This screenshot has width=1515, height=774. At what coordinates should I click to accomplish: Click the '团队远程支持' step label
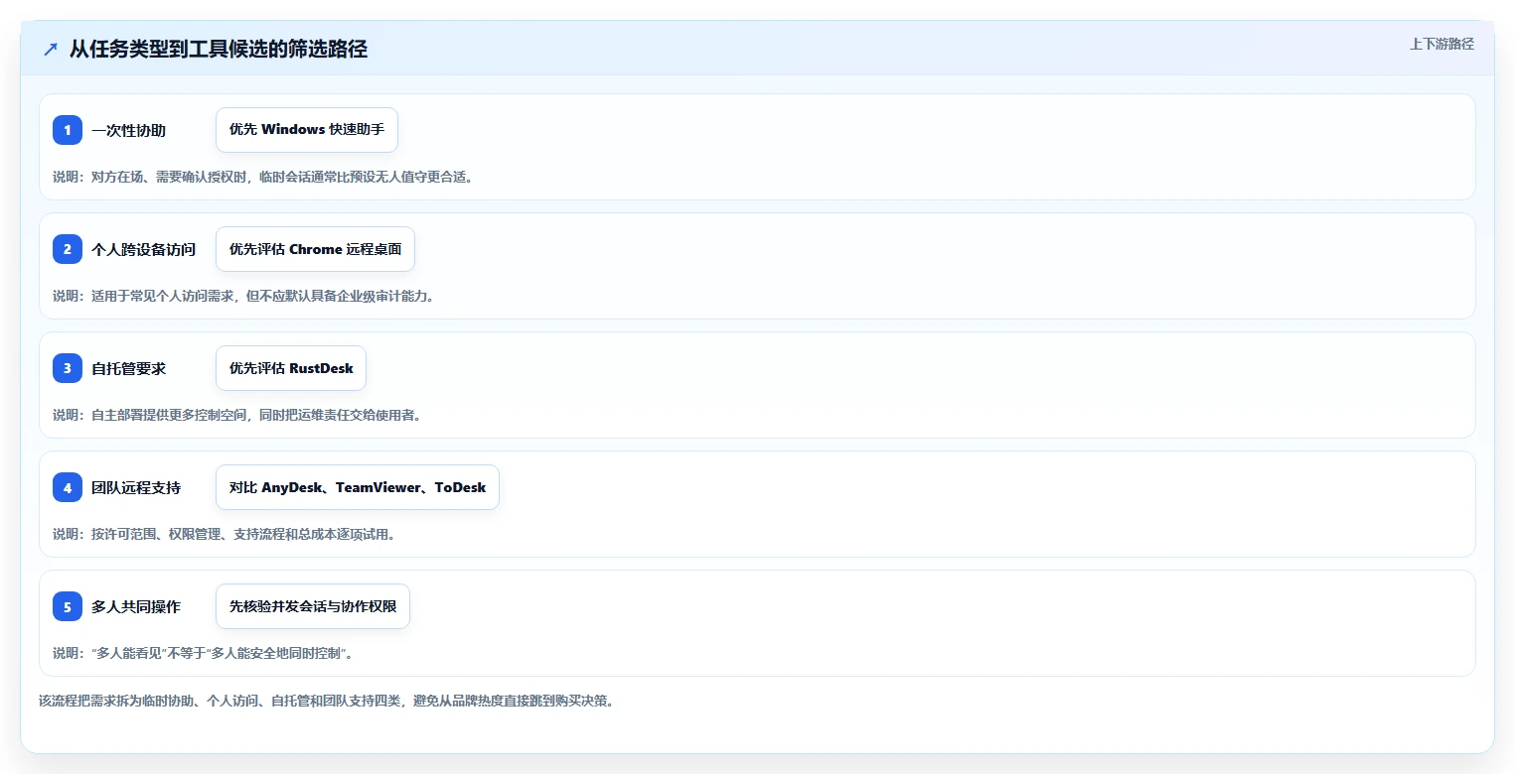(x=136, y=487)
